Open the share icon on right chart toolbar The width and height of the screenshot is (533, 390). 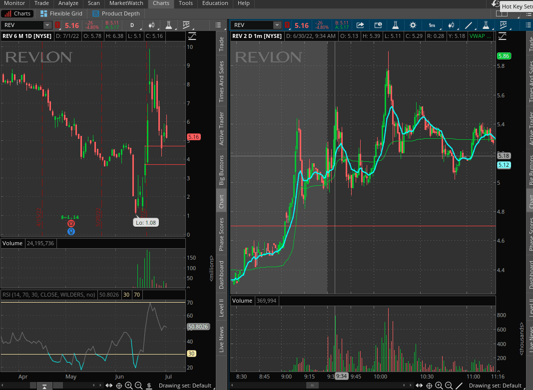(x=360, y=25)
